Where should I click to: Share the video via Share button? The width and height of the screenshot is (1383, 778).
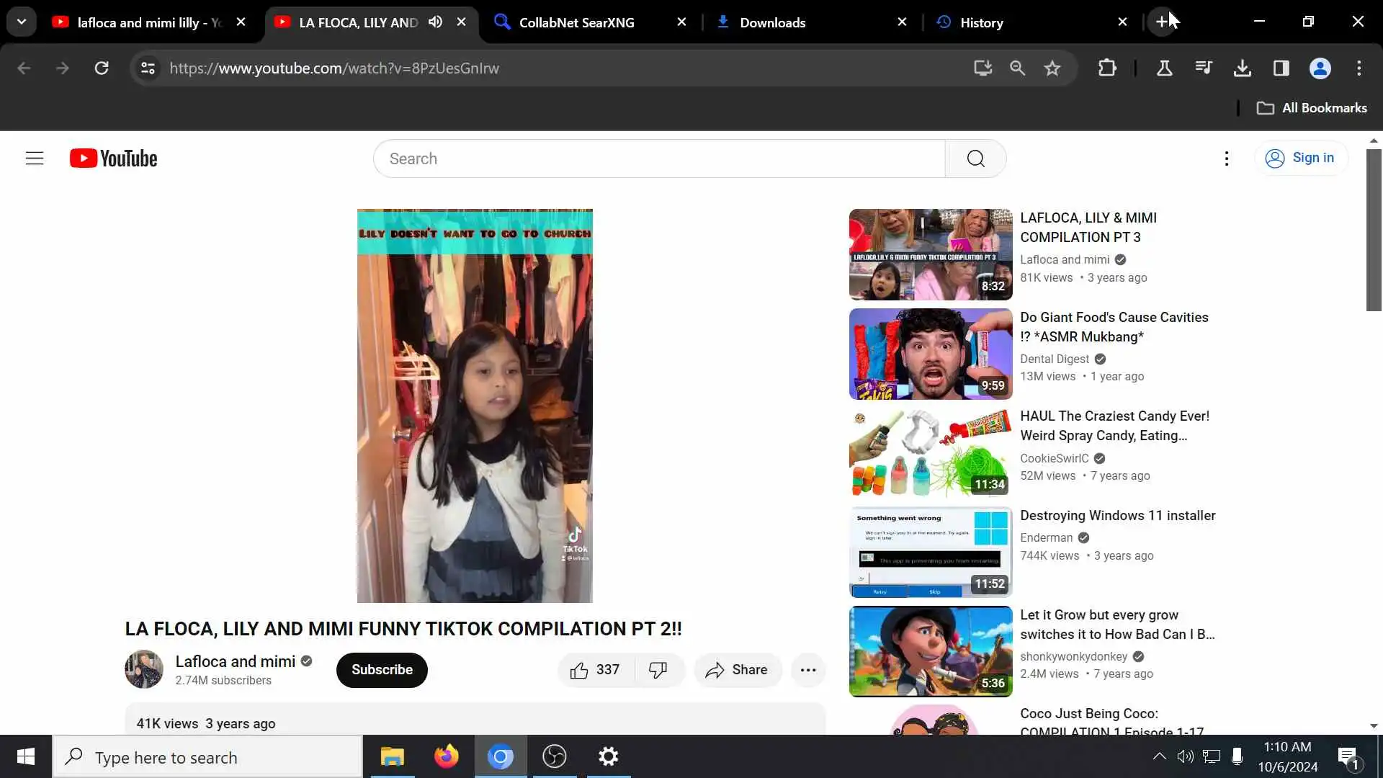[737, 670]
